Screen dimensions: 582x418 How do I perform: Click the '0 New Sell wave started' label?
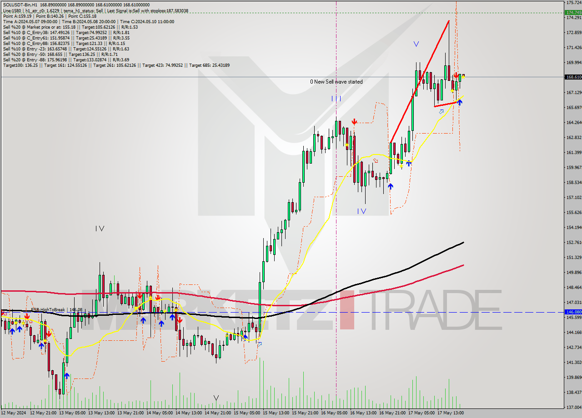336,82
